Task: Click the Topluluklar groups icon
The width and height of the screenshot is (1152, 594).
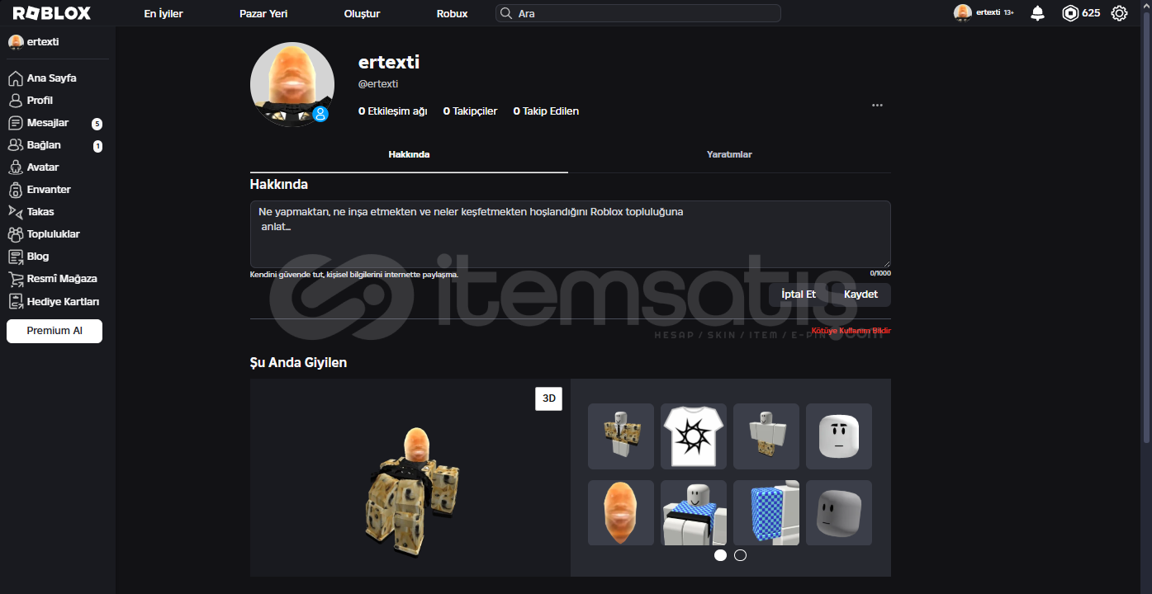Action: click(15, 234)
